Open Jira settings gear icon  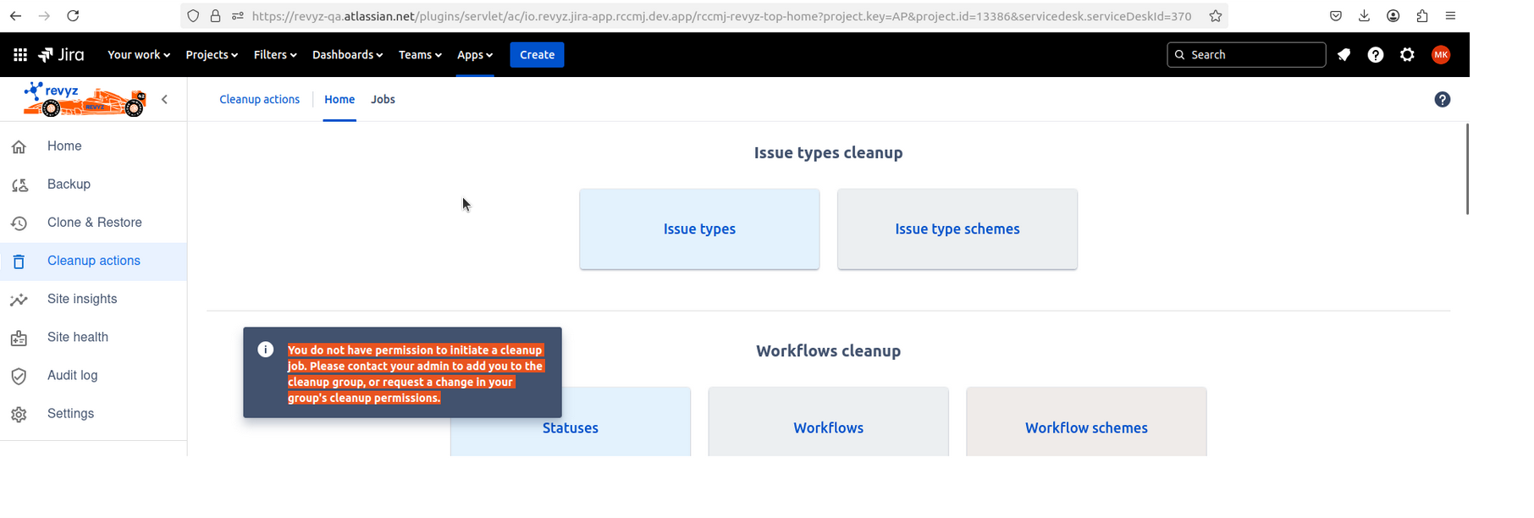tap(1407, 55)
